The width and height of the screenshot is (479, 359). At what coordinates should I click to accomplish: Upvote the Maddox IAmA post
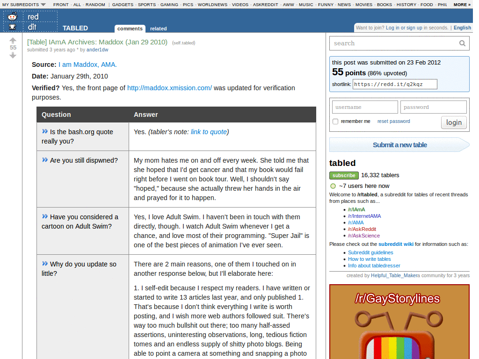tap(13, 41)
